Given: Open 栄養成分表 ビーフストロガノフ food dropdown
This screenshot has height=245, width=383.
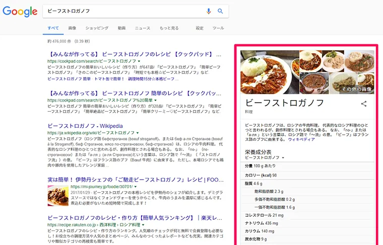Looking at the screenshot, I should 265,158.
